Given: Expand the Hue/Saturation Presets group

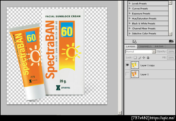Looking at the screenshot, I should pyautogui.click(x=130, y=18).
